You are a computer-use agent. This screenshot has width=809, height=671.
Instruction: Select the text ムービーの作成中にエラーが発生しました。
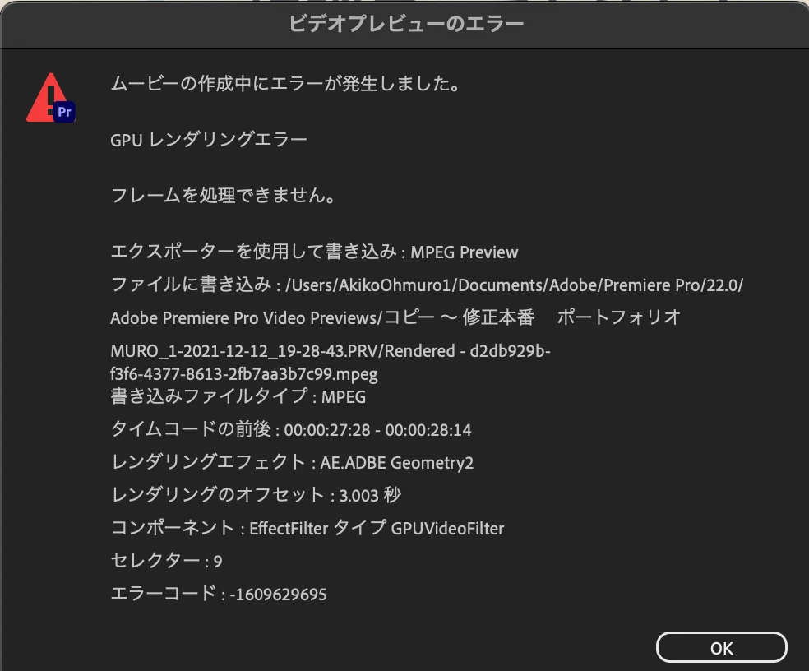pos(286,84)
